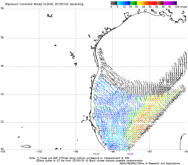Select the green 15-20 knots legend swatch
The height and width of the screenshot is (165, 188).
click(x=134, y=3)
